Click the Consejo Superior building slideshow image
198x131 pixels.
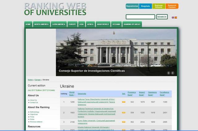[116, 52]
